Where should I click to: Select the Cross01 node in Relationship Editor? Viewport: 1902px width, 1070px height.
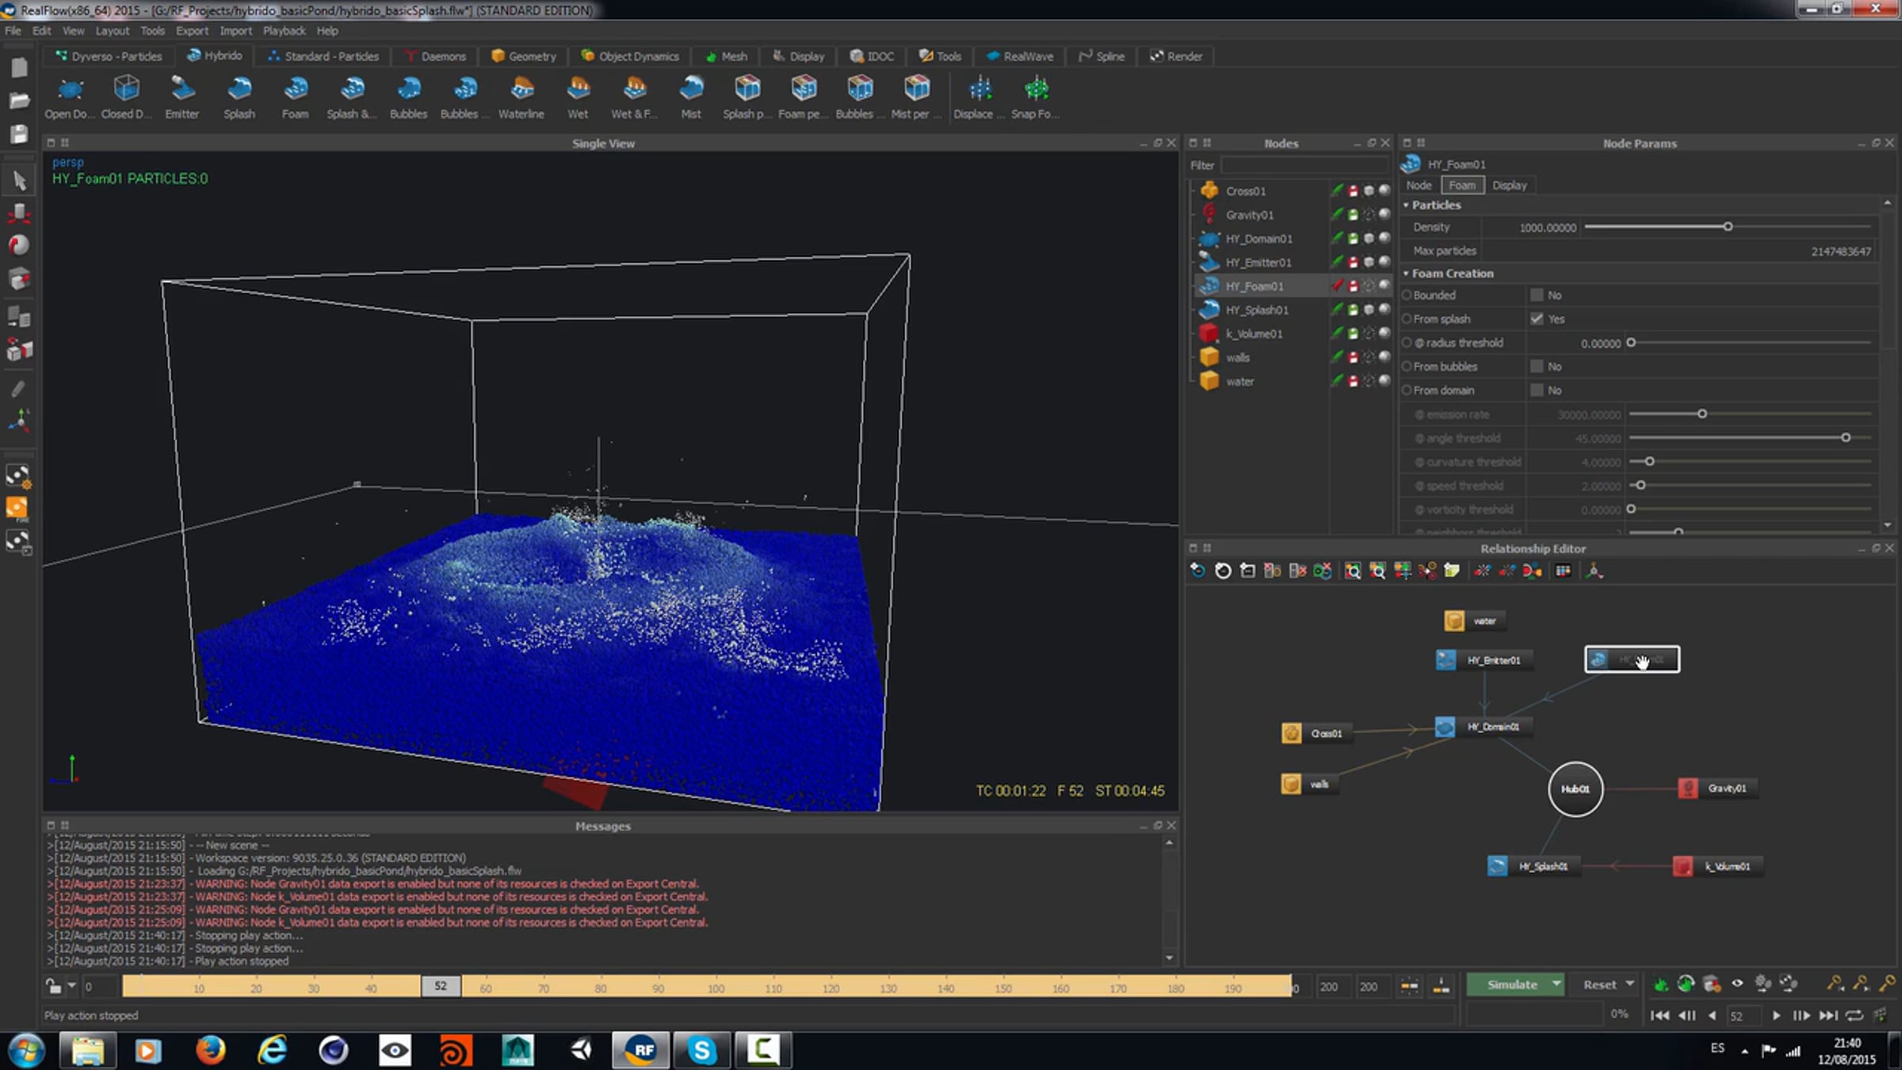1316,733
